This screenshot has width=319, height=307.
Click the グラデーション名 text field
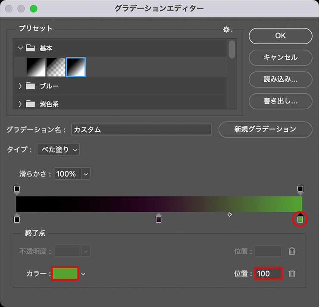click(x=141, y=130)
